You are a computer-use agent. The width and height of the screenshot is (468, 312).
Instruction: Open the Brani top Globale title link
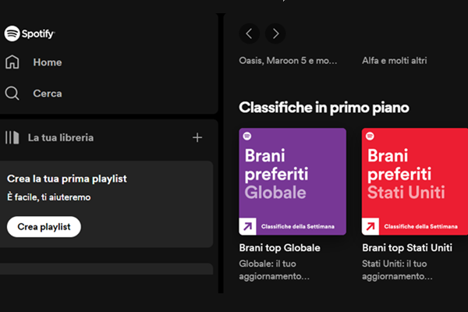pyautogui.click(x=280, y=248)
